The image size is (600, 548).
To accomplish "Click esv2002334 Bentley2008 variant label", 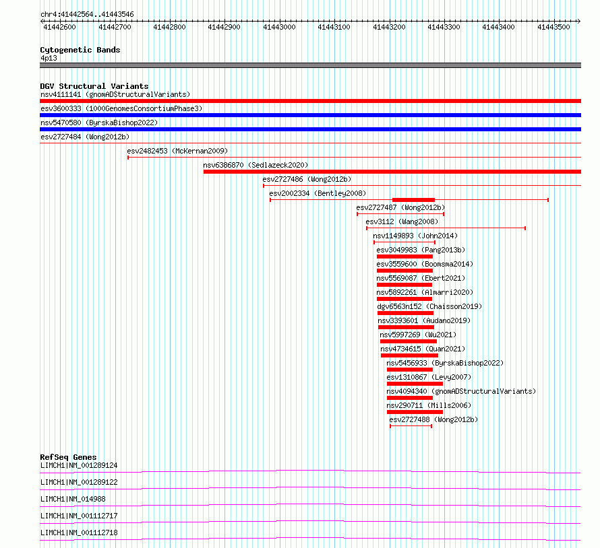I will pos(318,193).
